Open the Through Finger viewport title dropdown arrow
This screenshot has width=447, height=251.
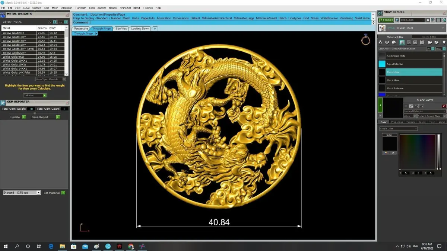tap(96, 33)
